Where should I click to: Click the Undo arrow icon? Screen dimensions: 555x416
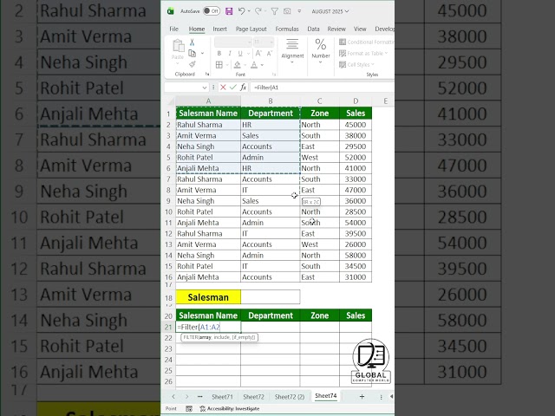[x=241, y=11]
